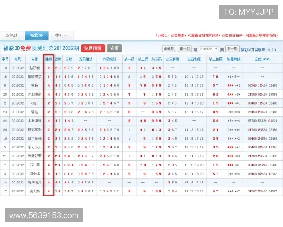Select expert 为我喝彩 in row 25
The width and height of the screenshot is (283, 227).
coord(34,94)
